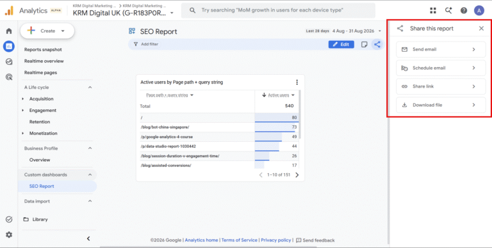Click the search bar input
The width and height of the screenshot is (492, 248).
pos(278,10)
